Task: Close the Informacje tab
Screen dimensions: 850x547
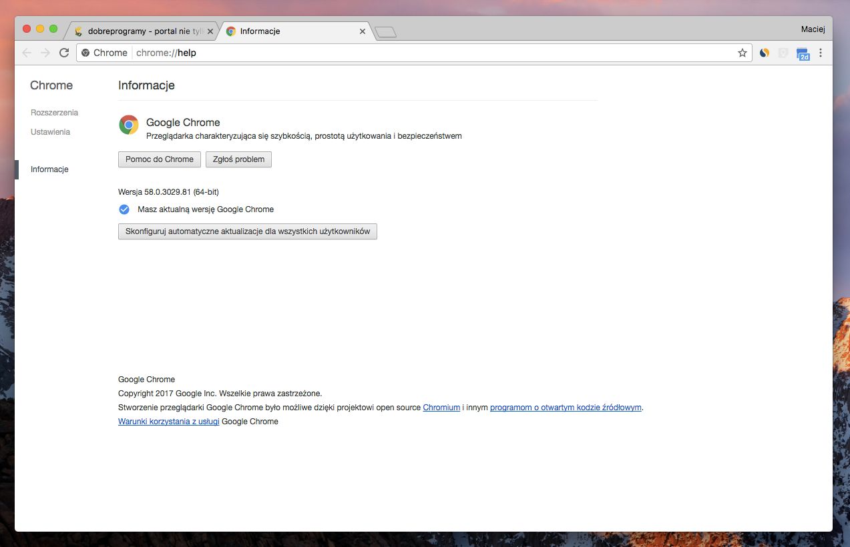Action: (363, 31)
